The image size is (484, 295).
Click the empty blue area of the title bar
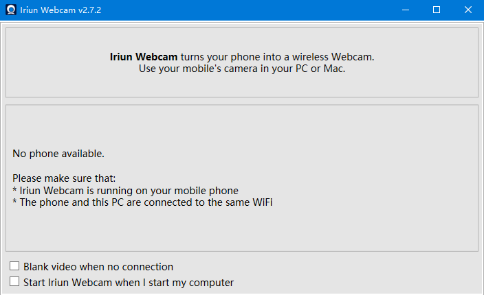245,10
